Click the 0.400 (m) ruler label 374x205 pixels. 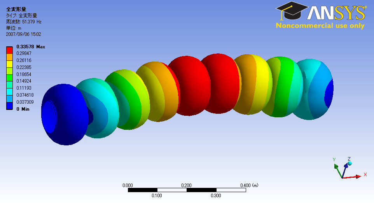point(249,186)
